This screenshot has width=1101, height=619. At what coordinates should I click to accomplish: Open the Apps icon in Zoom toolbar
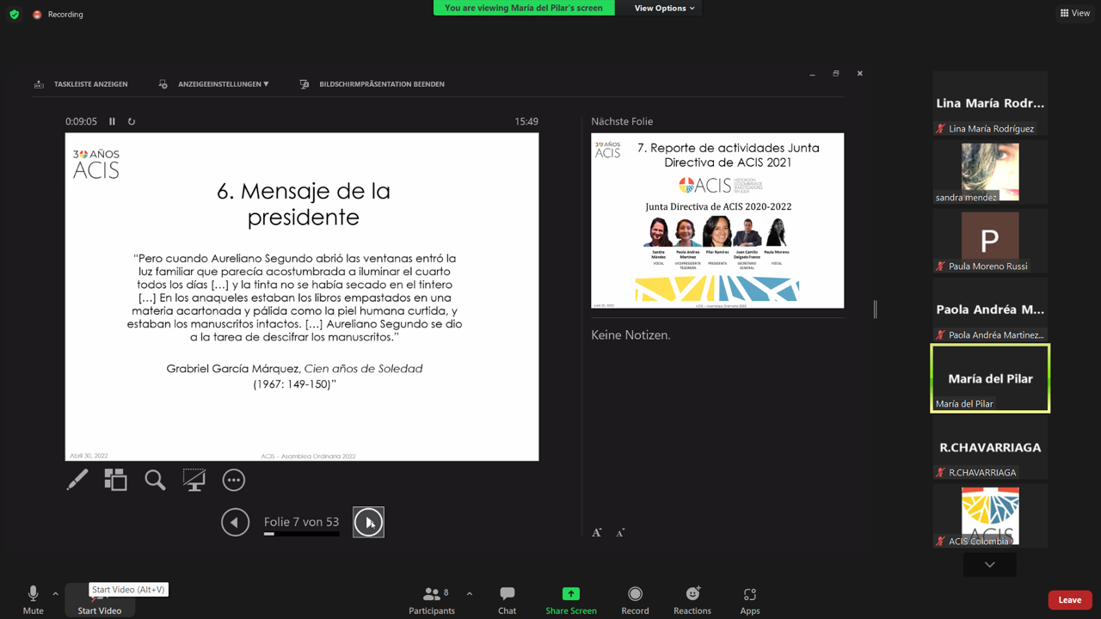pos(749,599)
